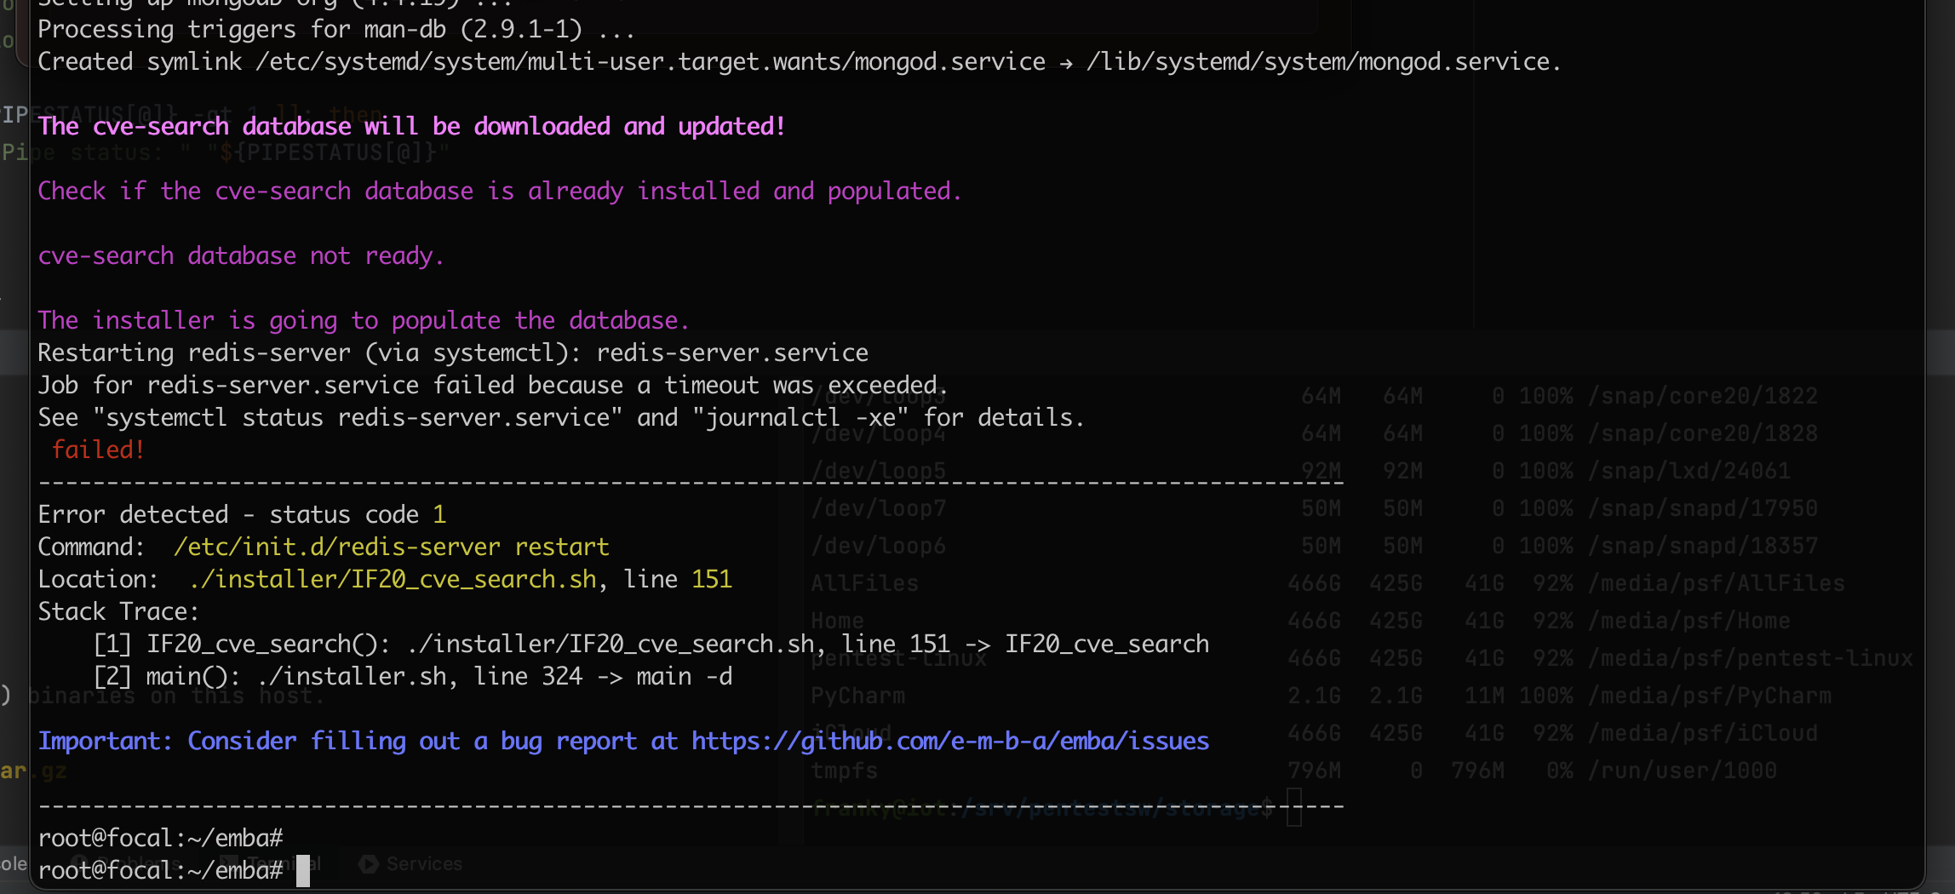This screenshot has height=894, width=1955.
Task: Click the 'Created symlink' mongod.service line
Action: click(800, 61)
